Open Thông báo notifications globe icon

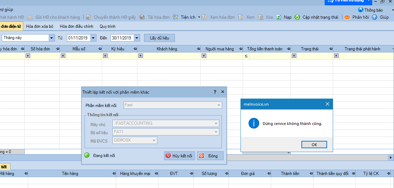coord(361,10)
